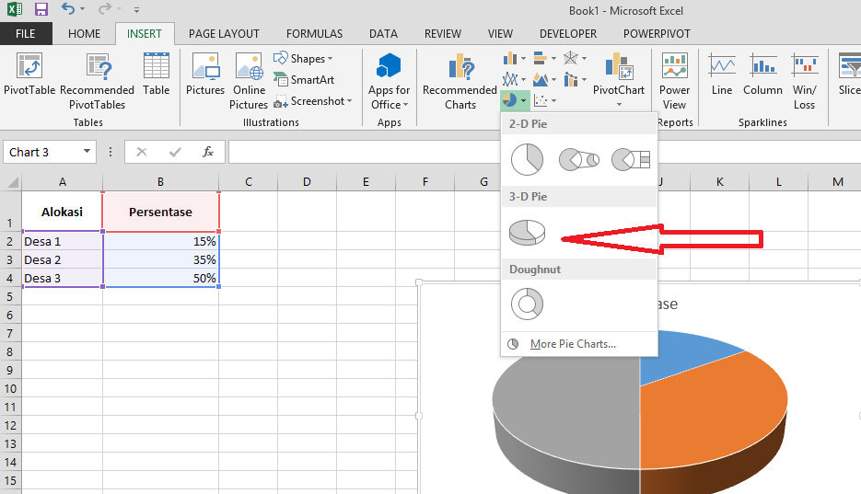Pick the Pie of Pie chart type
This screenshot has height=494, width=861.
pyautogui.click(x=579, y=159)
